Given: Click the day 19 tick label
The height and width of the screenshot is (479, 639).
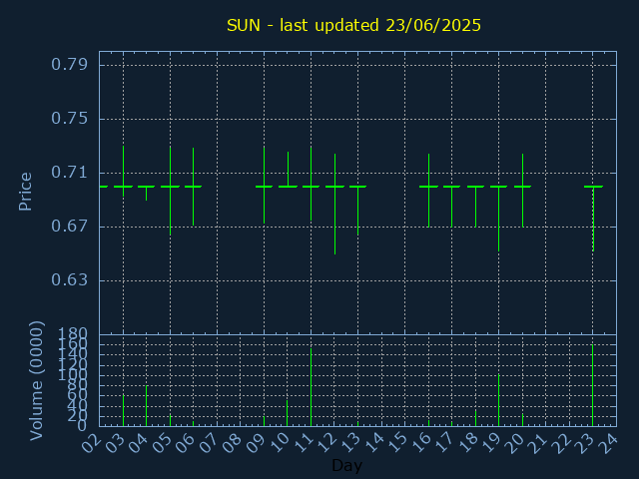Looking at the screenshot, I should coord(491,443).
